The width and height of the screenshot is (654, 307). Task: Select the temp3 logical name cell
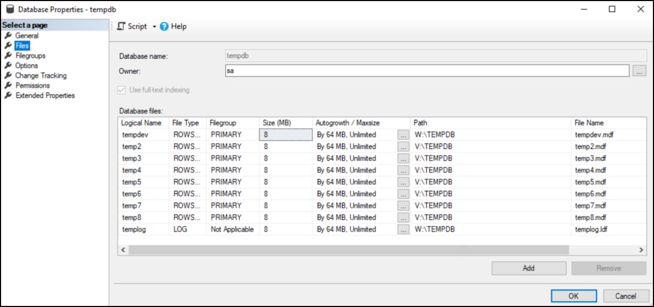pos(143,158)
